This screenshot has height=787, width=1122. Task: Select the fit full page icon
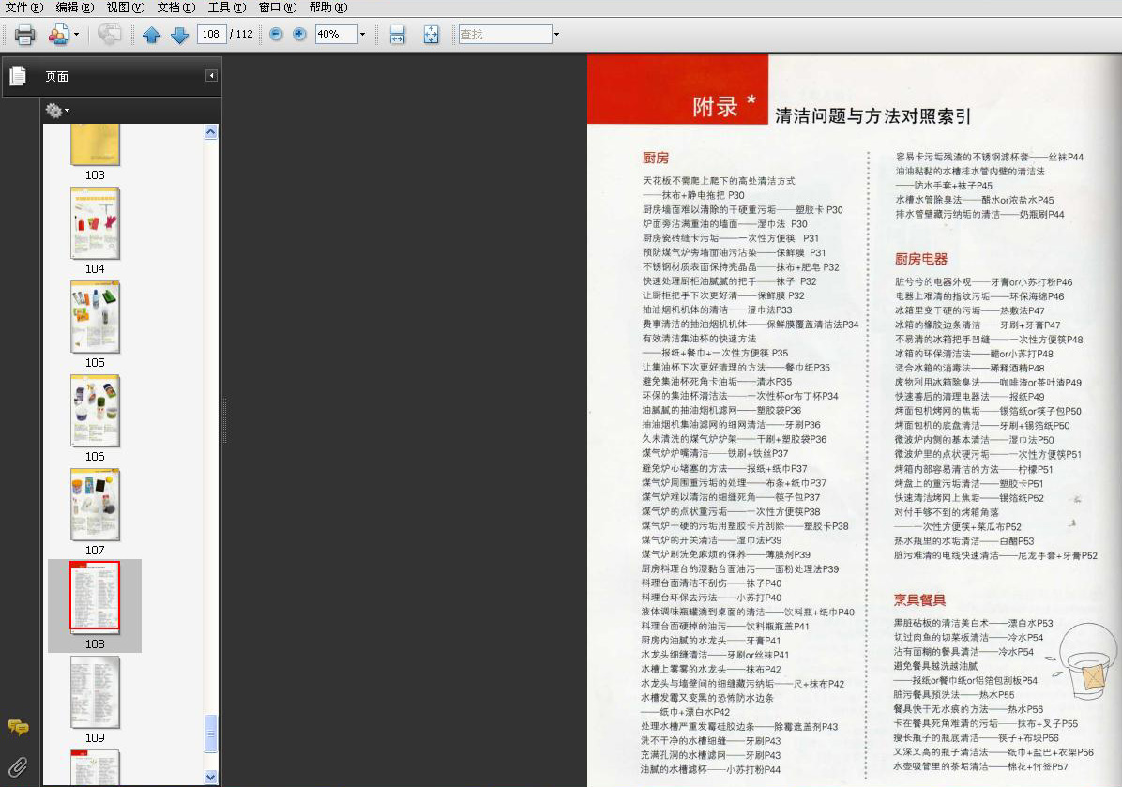432,35
